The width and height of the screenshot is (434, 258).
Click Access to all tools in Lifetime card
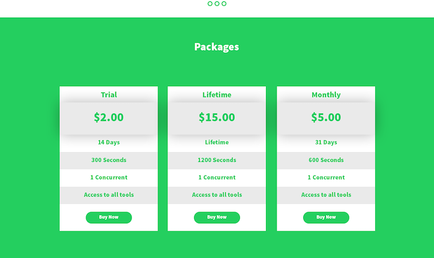point(217,195)
